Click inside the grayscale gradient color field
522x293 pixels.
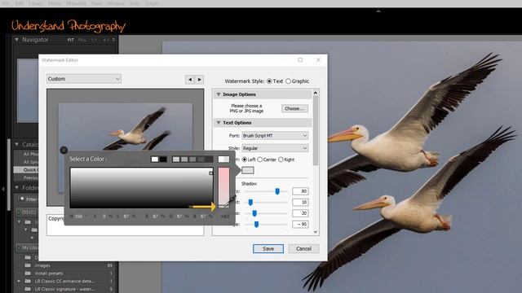(x=141, y=188)
